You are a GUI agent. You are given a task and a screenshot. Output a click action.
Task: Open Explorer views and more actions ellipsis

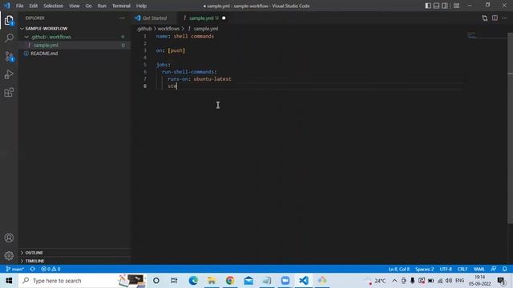point(122,18)
